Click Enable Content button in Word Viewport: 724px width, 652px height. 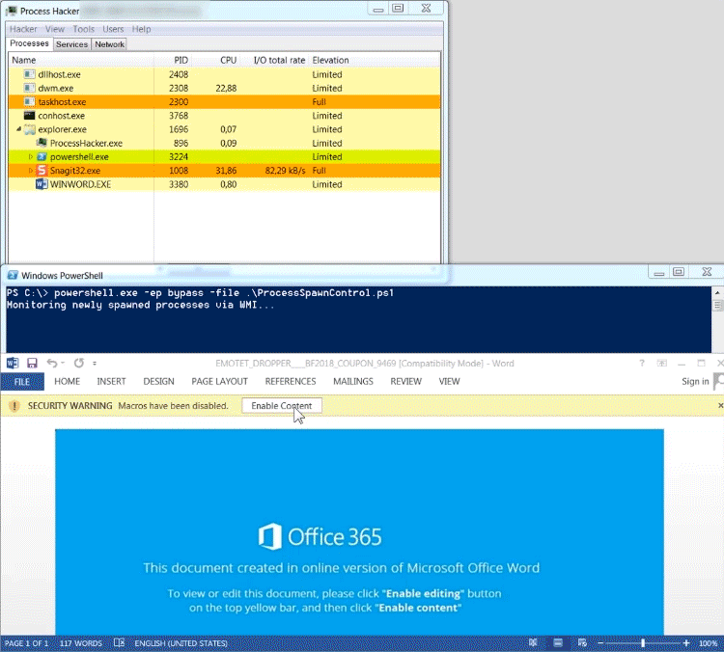pyautogui.click(x=282, y=406)
